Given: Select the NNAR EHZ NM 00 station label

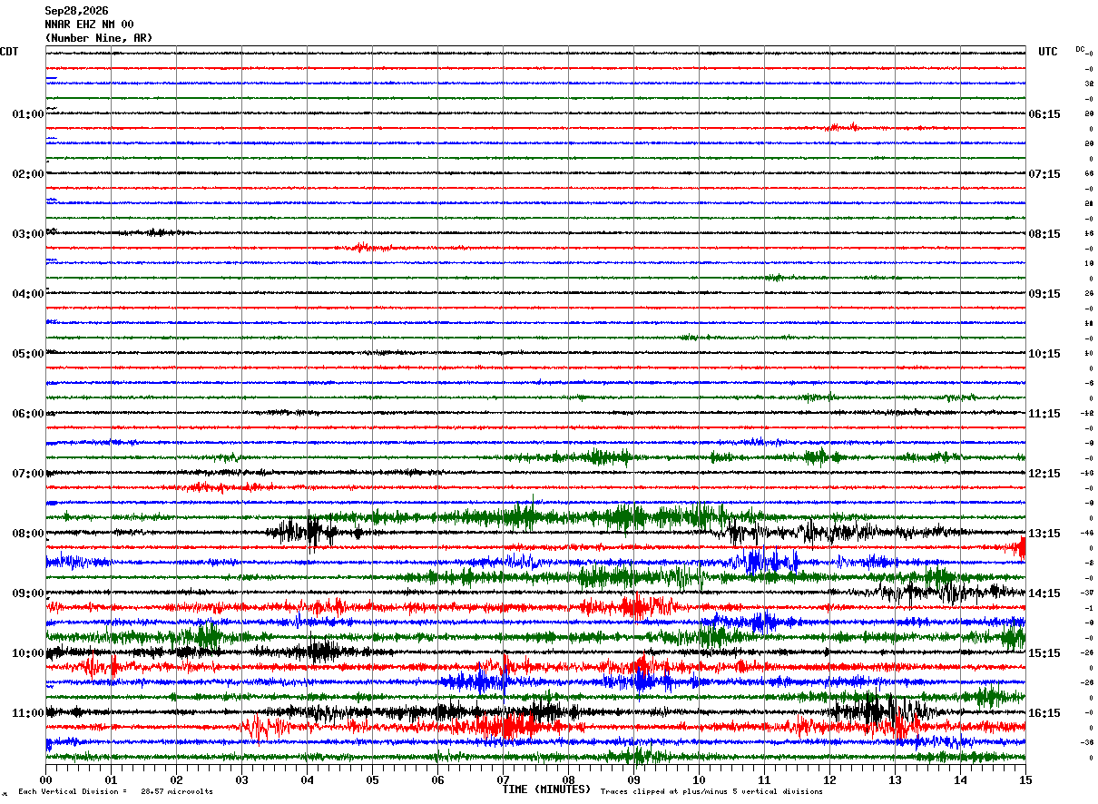Looking at the screenshot, I should (89, 25).
